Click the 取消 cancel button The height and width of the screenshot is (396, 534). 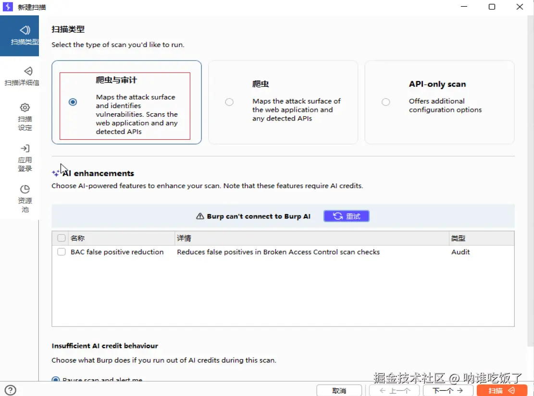point(339,391)
